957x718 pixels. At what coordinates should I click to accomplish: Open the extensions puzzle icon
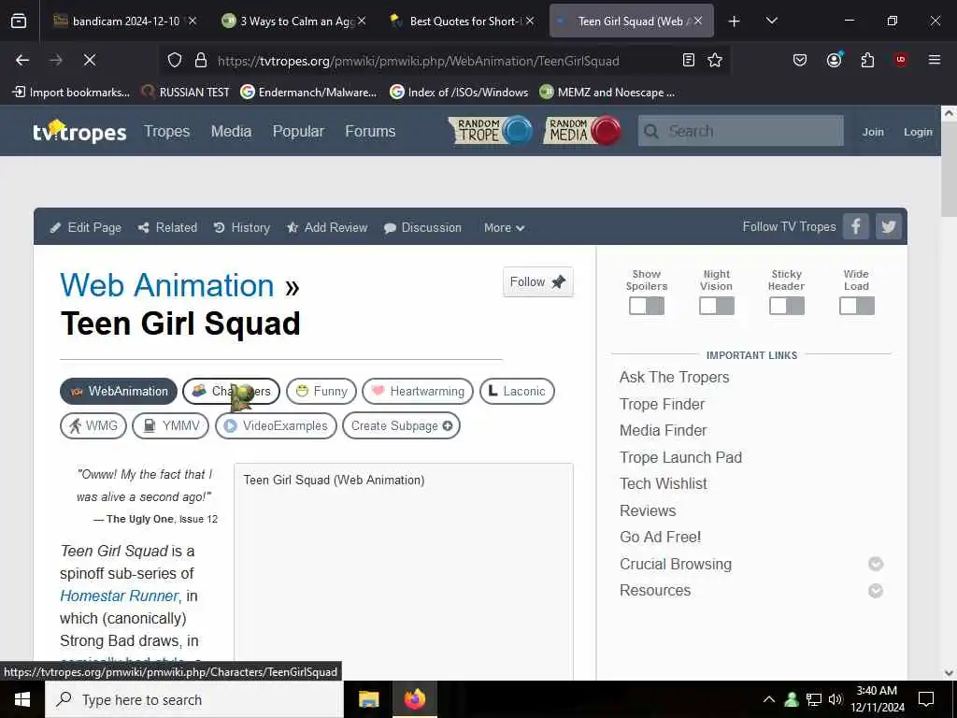867,60
